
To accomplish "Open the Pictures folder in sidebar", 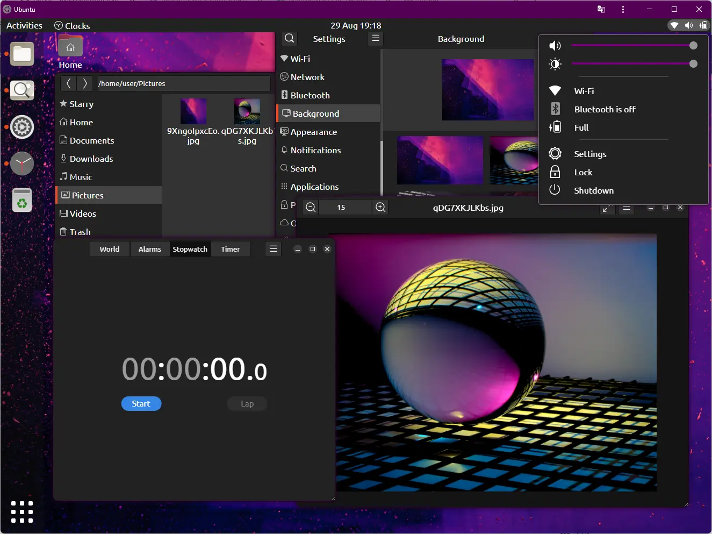I will click(87, 195).
